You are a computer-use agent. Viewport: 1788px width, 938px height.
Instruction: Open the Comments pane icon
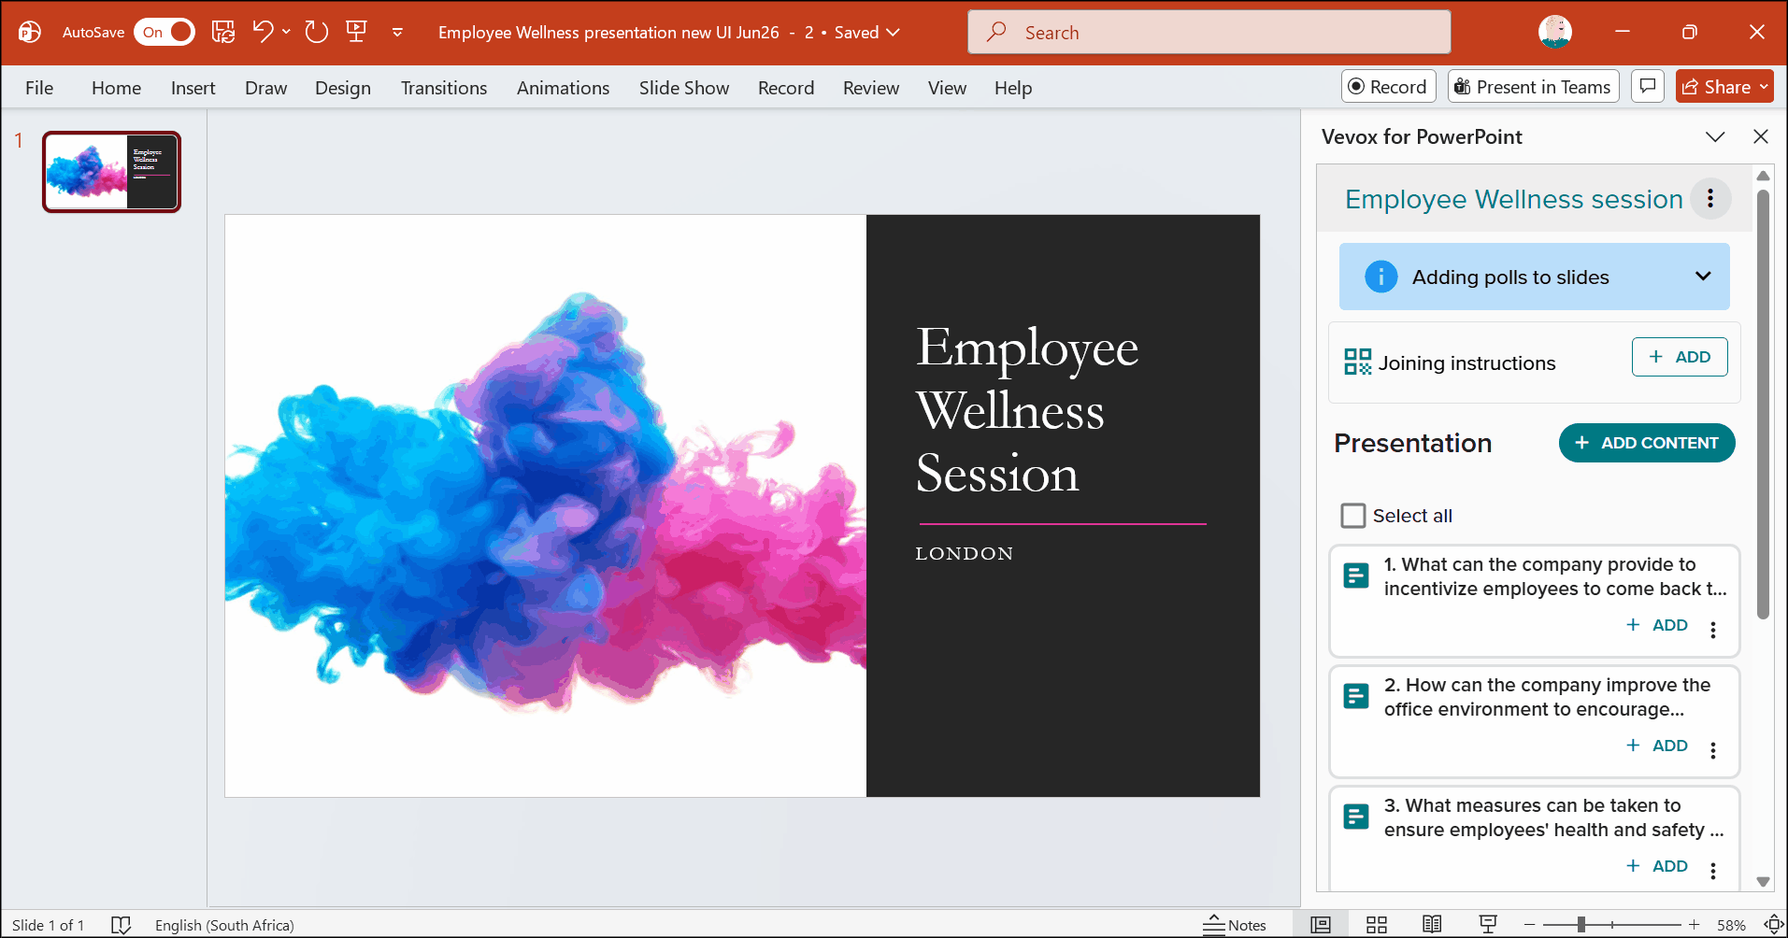tap(1648, 86)
